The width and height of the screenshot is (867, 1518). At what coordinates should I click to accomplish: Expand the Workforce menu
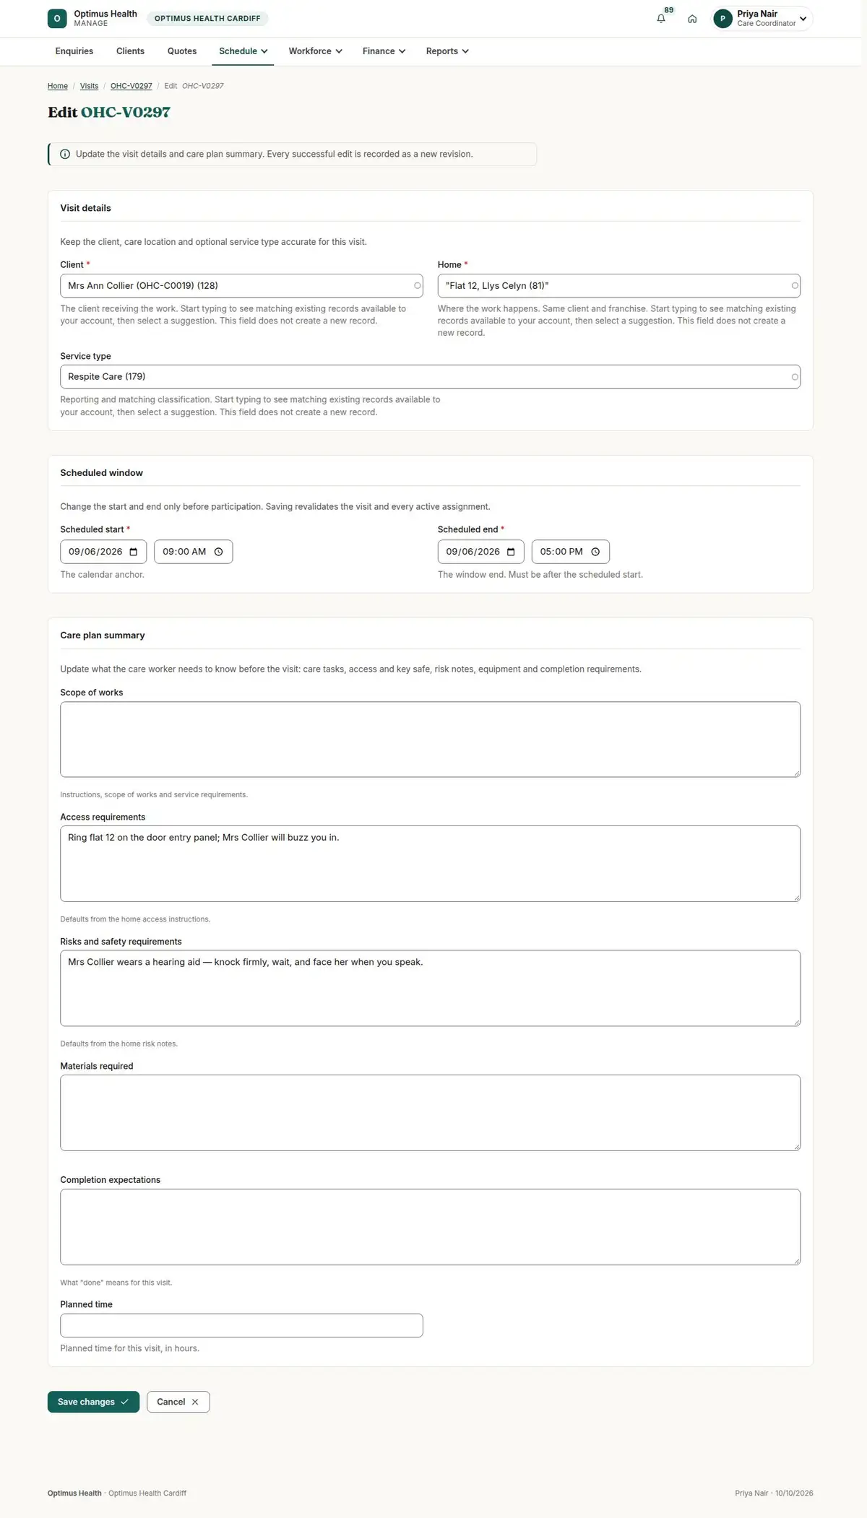click(315, 51)
